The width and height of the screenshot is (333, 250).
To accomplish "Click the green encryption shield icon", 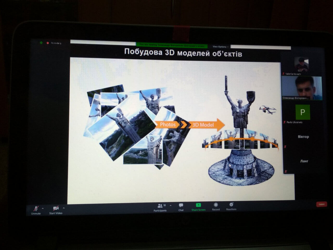I will [41, 43].
